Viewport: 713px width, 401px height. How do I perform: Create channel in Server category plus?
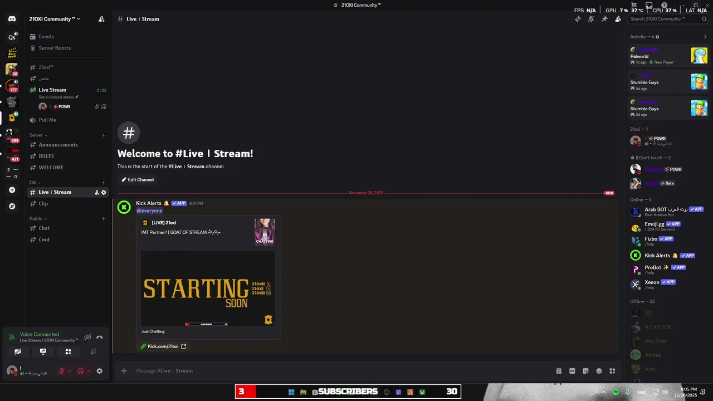[104, 135]
